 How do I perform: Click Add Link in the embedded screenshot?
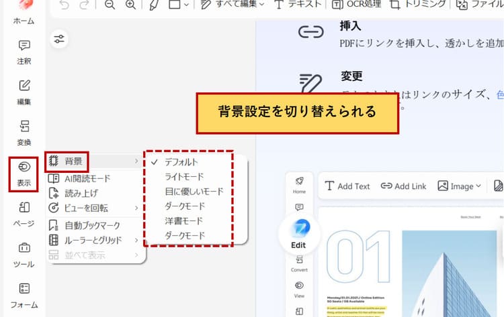coord(403,186)
